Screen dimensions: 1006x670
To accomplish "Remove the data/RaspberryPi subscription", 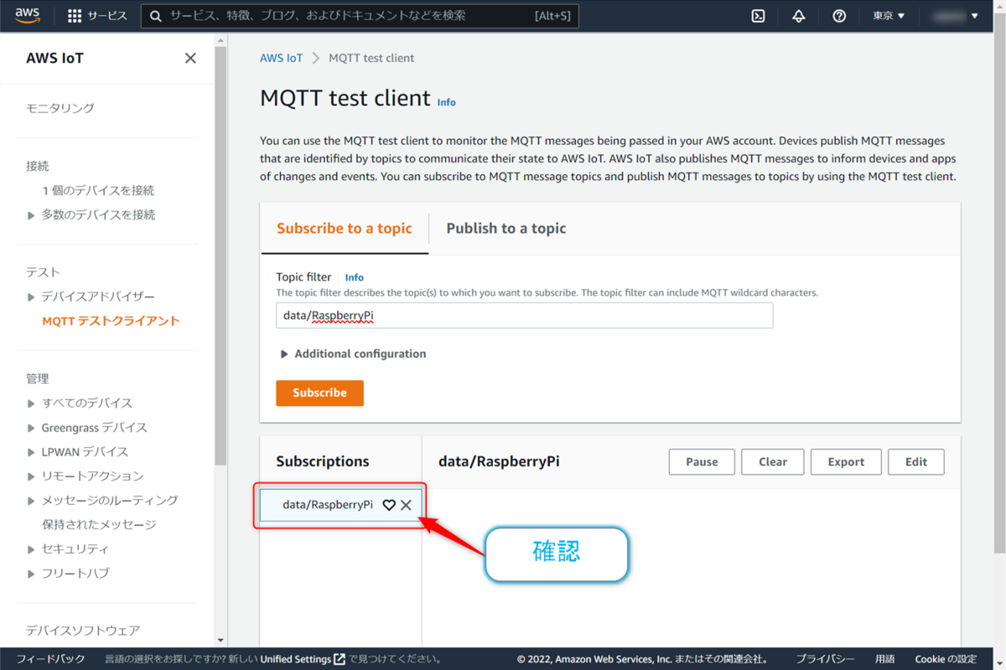I will click(x=406, y=505).
